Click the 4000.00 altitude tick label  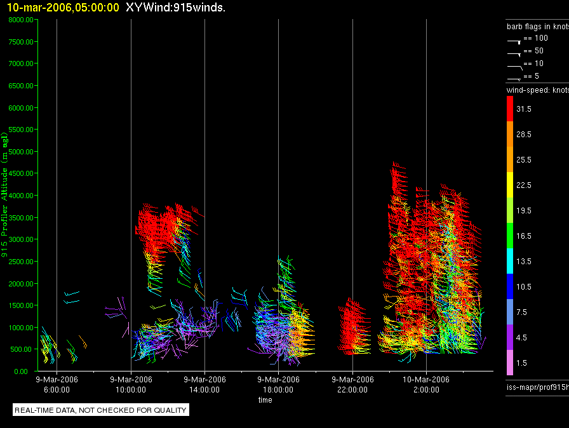pos(21,196)
